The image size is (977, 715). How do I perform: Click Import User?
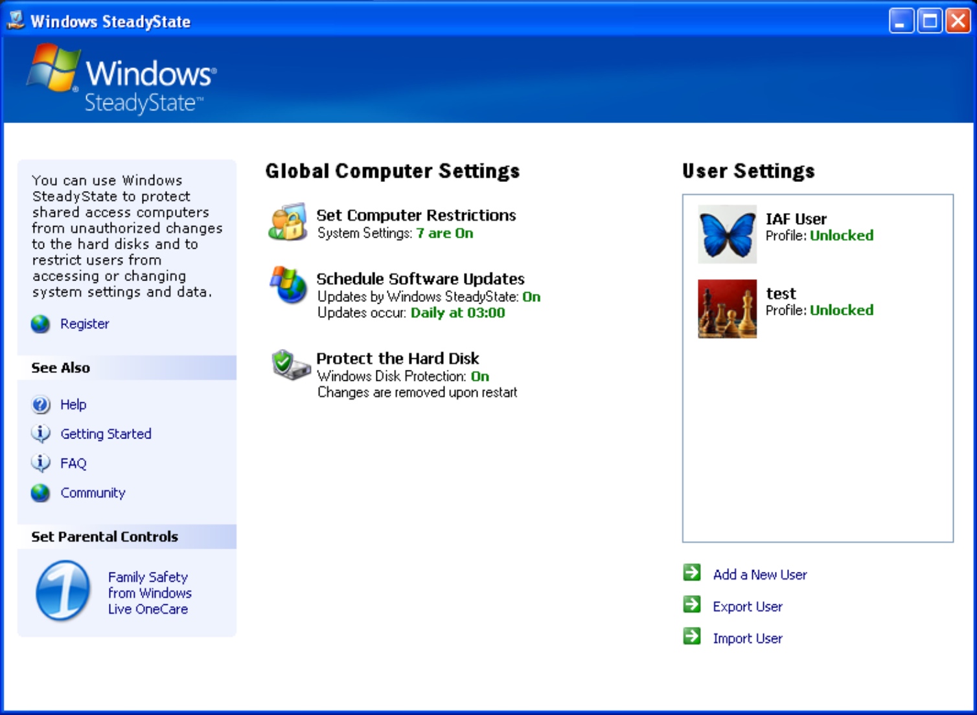point(748,639)
